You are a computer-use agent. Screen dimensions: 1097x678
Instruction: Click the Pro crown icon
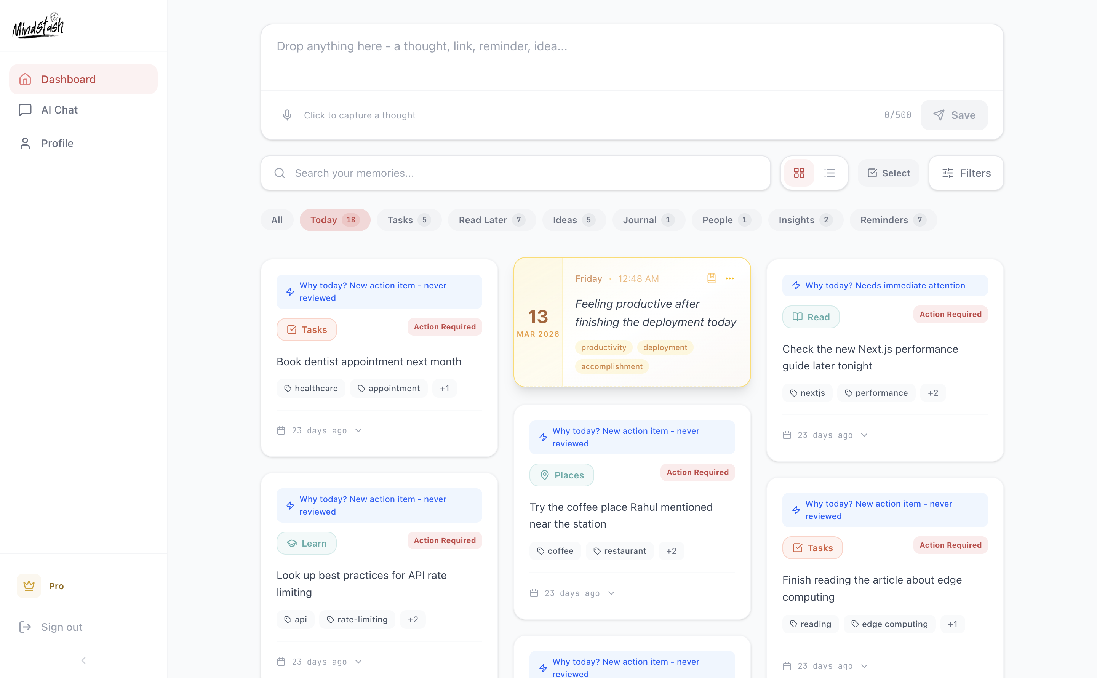pos(29,585)
